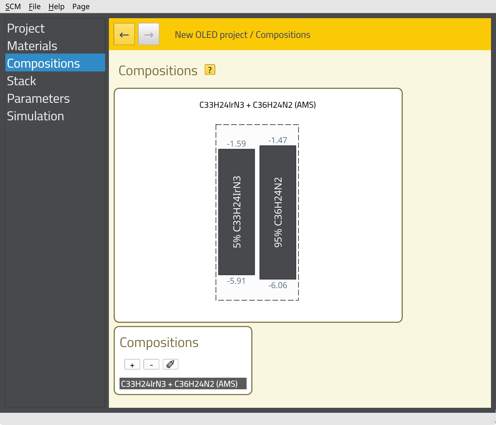The image size is (496, 425).
Task: Click the 5% C33H24IrN3 energy bar
Action: point(237,212)
